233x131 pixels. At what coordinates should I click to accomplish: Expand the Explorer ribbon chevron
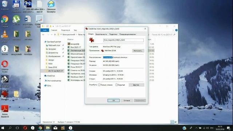[173, 30]
